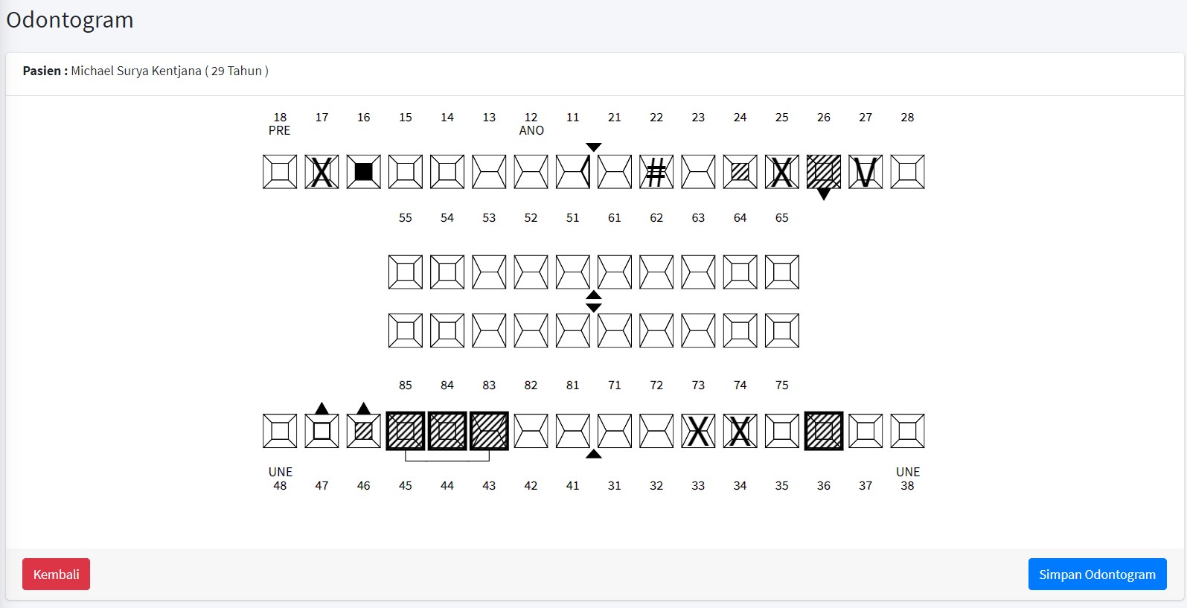Select tooth 25 crossed with an X
Screen dimensions: 1187x608
[781, 172]
